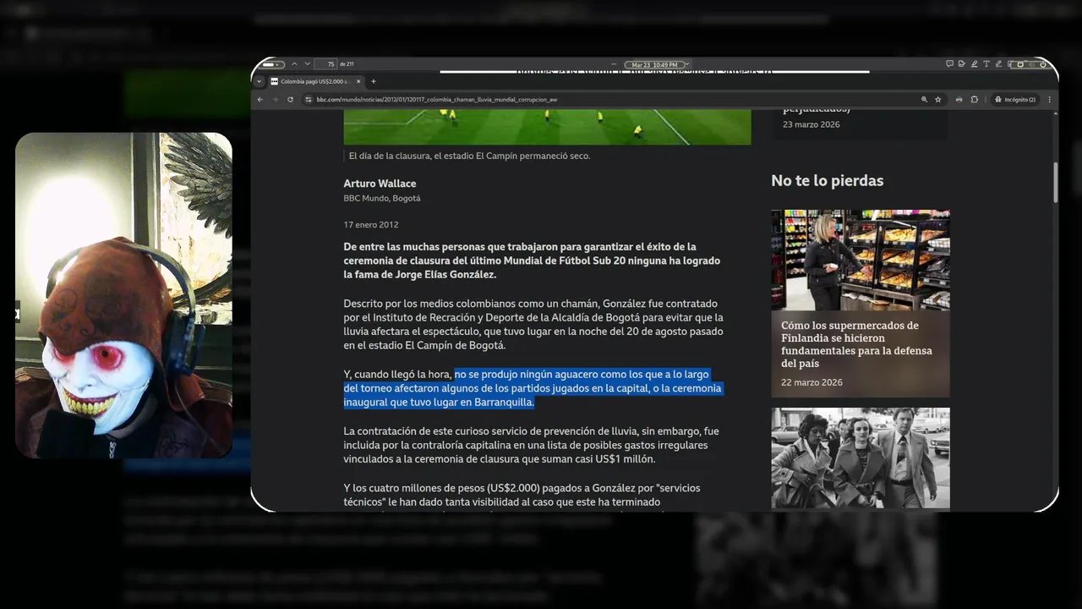Screen dimensions: 1082x609
Task: Reload the BBC Mundo page
Action: [x=290, y=99]
